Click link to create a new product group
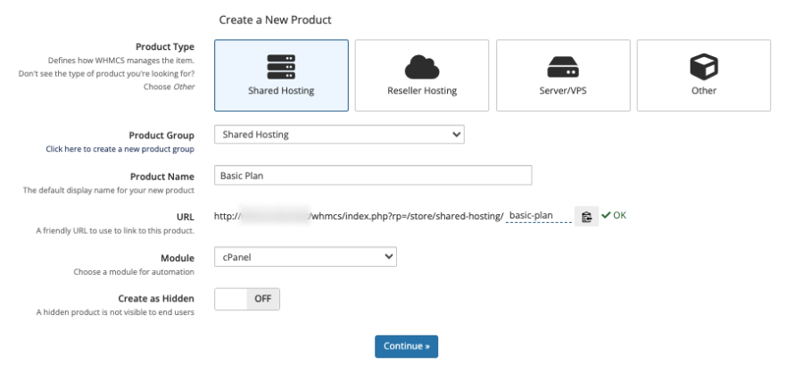 click(120, 149)
